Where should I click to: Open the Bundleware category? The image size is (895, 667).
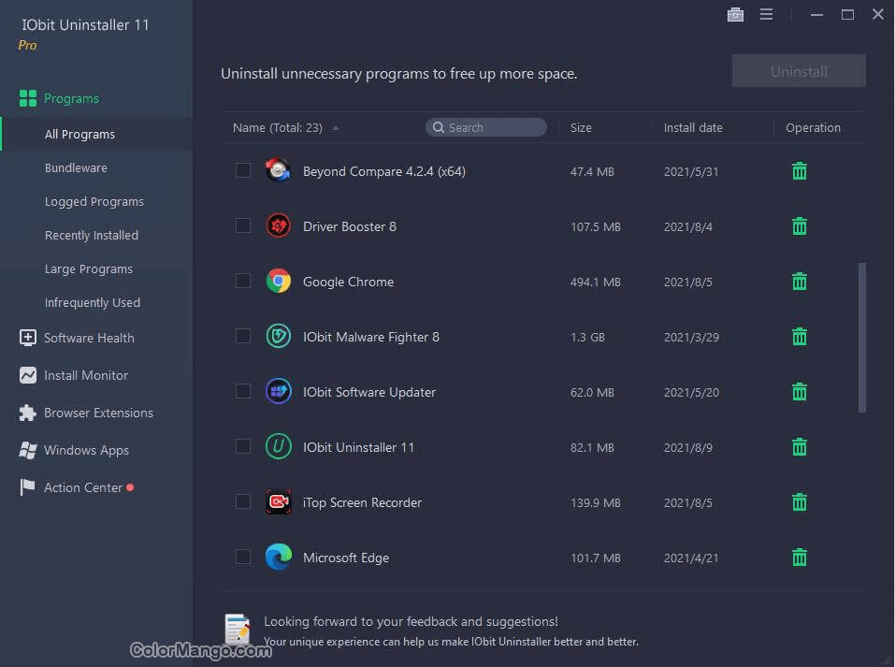(76, 168)
